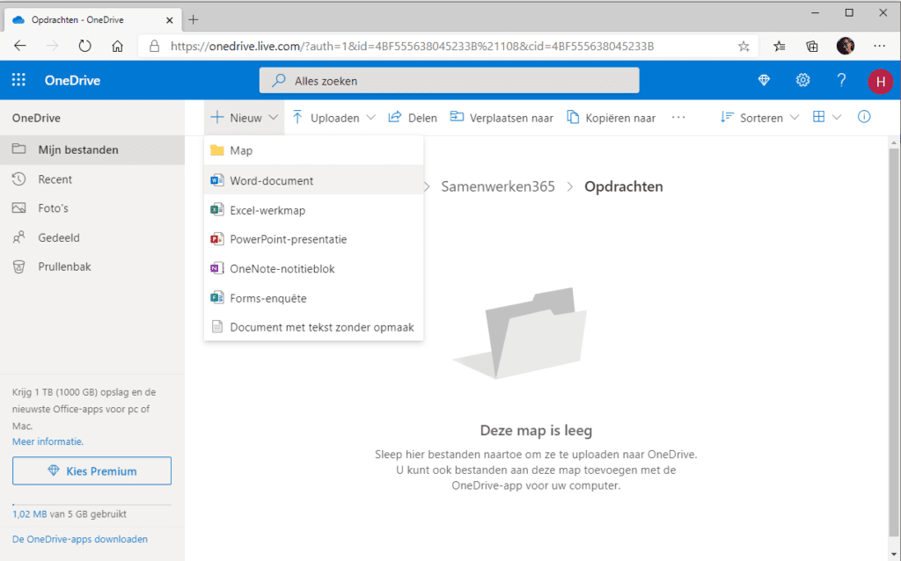
Task: Expand the Nieuw dropdown button
Action: pos(245,118)
